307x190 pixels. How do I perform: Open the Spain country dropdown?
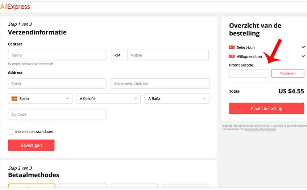tap(40, 98)
